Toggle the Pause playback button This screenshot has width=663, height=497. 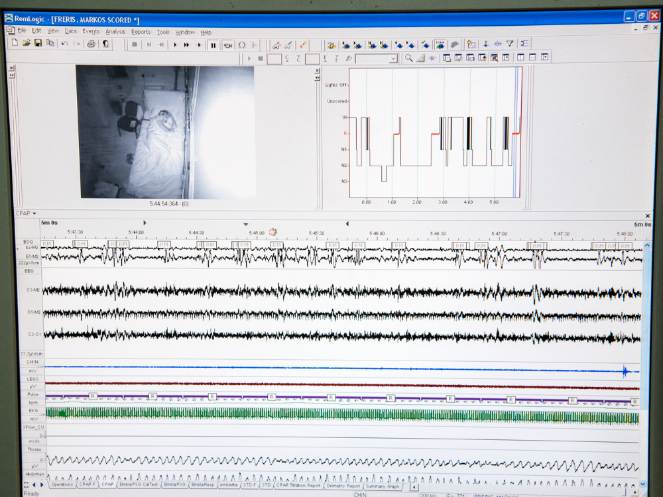point(213,45)
